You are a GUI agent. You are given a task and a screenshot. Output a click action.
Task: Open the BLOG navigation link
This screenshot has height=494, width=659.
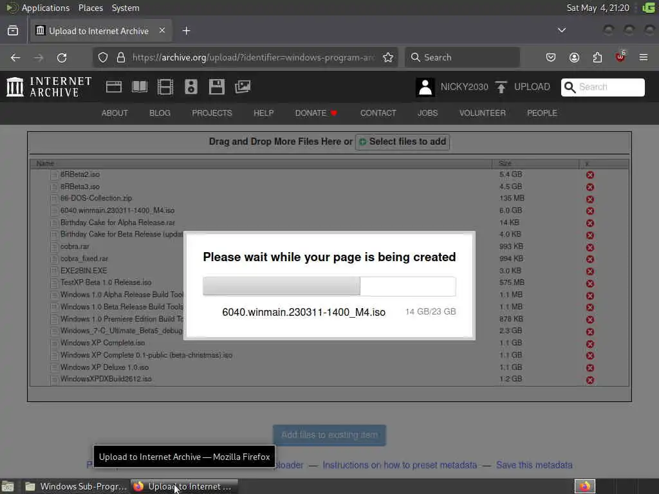tap(160, 113)
